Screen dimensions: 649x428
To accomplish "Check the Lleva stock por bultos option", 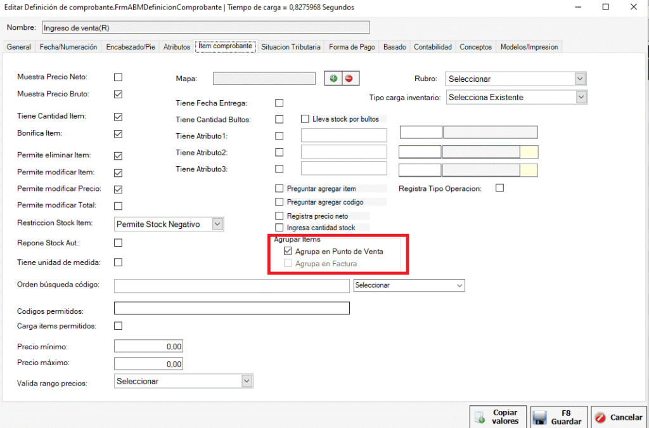I will pyautogui.click(x=305, y=119).
